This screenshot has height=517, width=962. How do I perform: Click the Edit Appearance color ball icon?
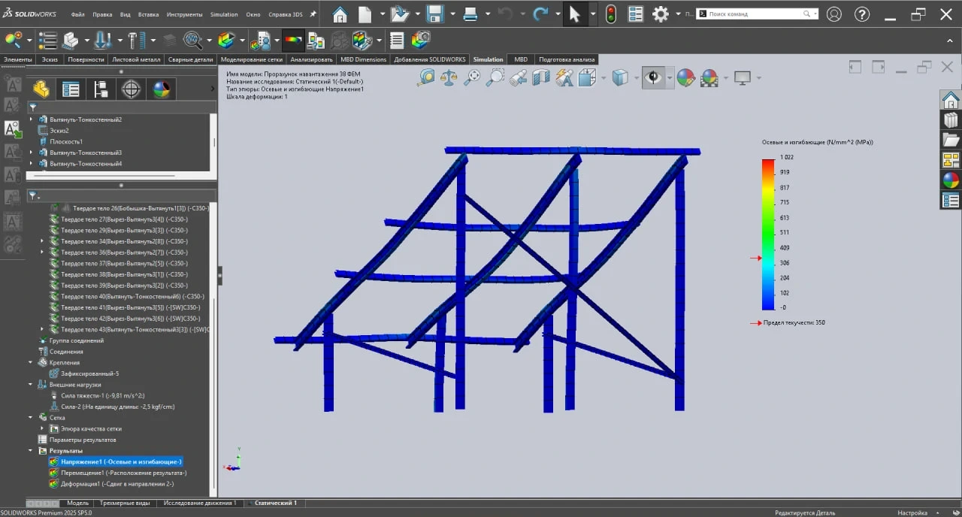(685, 77)
